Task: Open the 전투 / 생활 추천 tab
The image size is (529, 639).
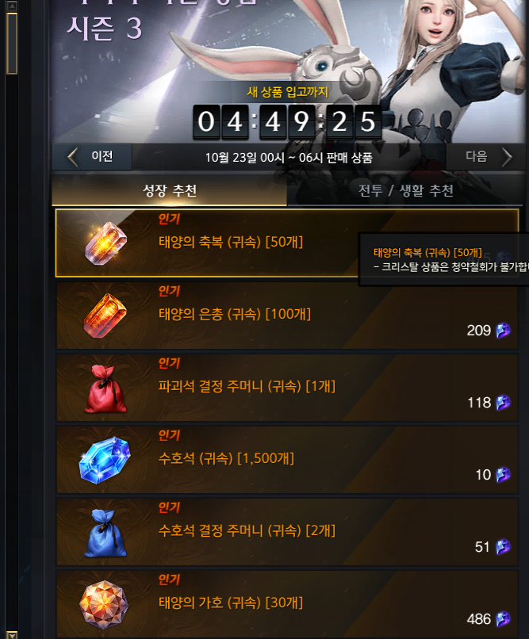Action: (x=405, y=190)
